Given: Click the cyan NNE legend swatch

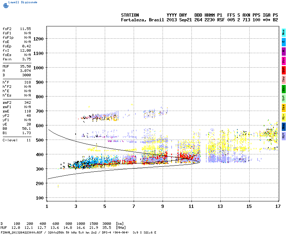Looking at the screenshot, I should pos(284,32).
